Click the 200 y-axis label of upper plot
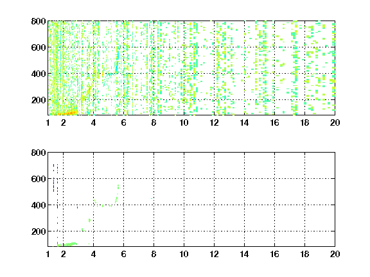The width and height of the screenshot is (370, 277). pos(39,100)
